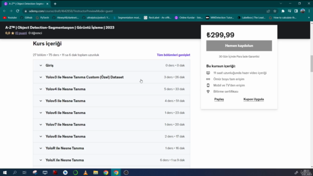This screenshot has height=176, width=313.
Task: Click the Hemen kaydolun button
Action: 239,45
